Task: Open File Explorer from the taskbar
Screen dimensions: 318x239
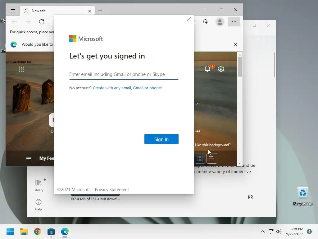Action: (24, 232)
